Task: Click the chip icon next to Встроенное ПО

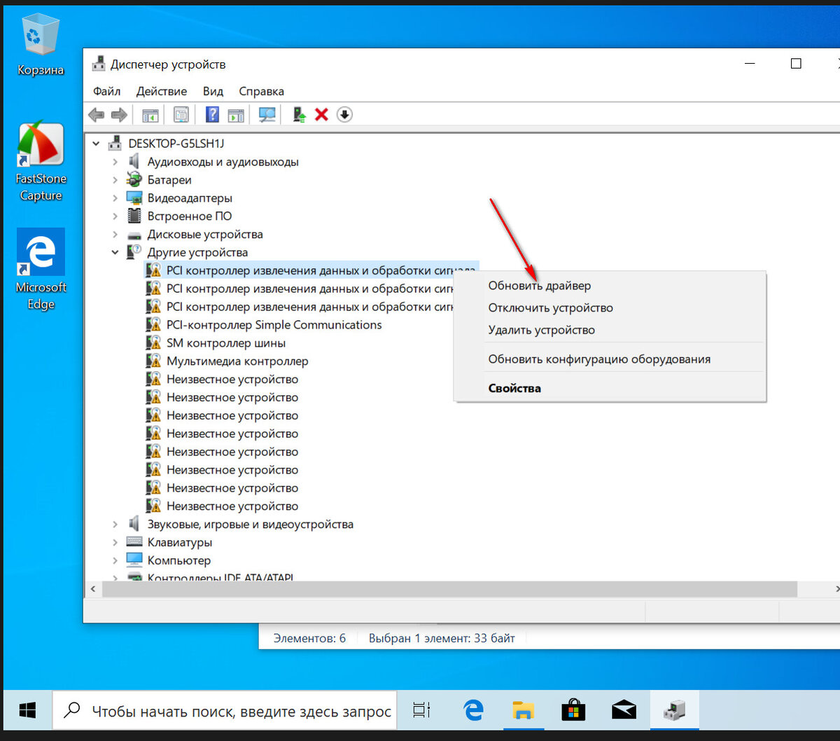Action: click(x=134, y=216)
